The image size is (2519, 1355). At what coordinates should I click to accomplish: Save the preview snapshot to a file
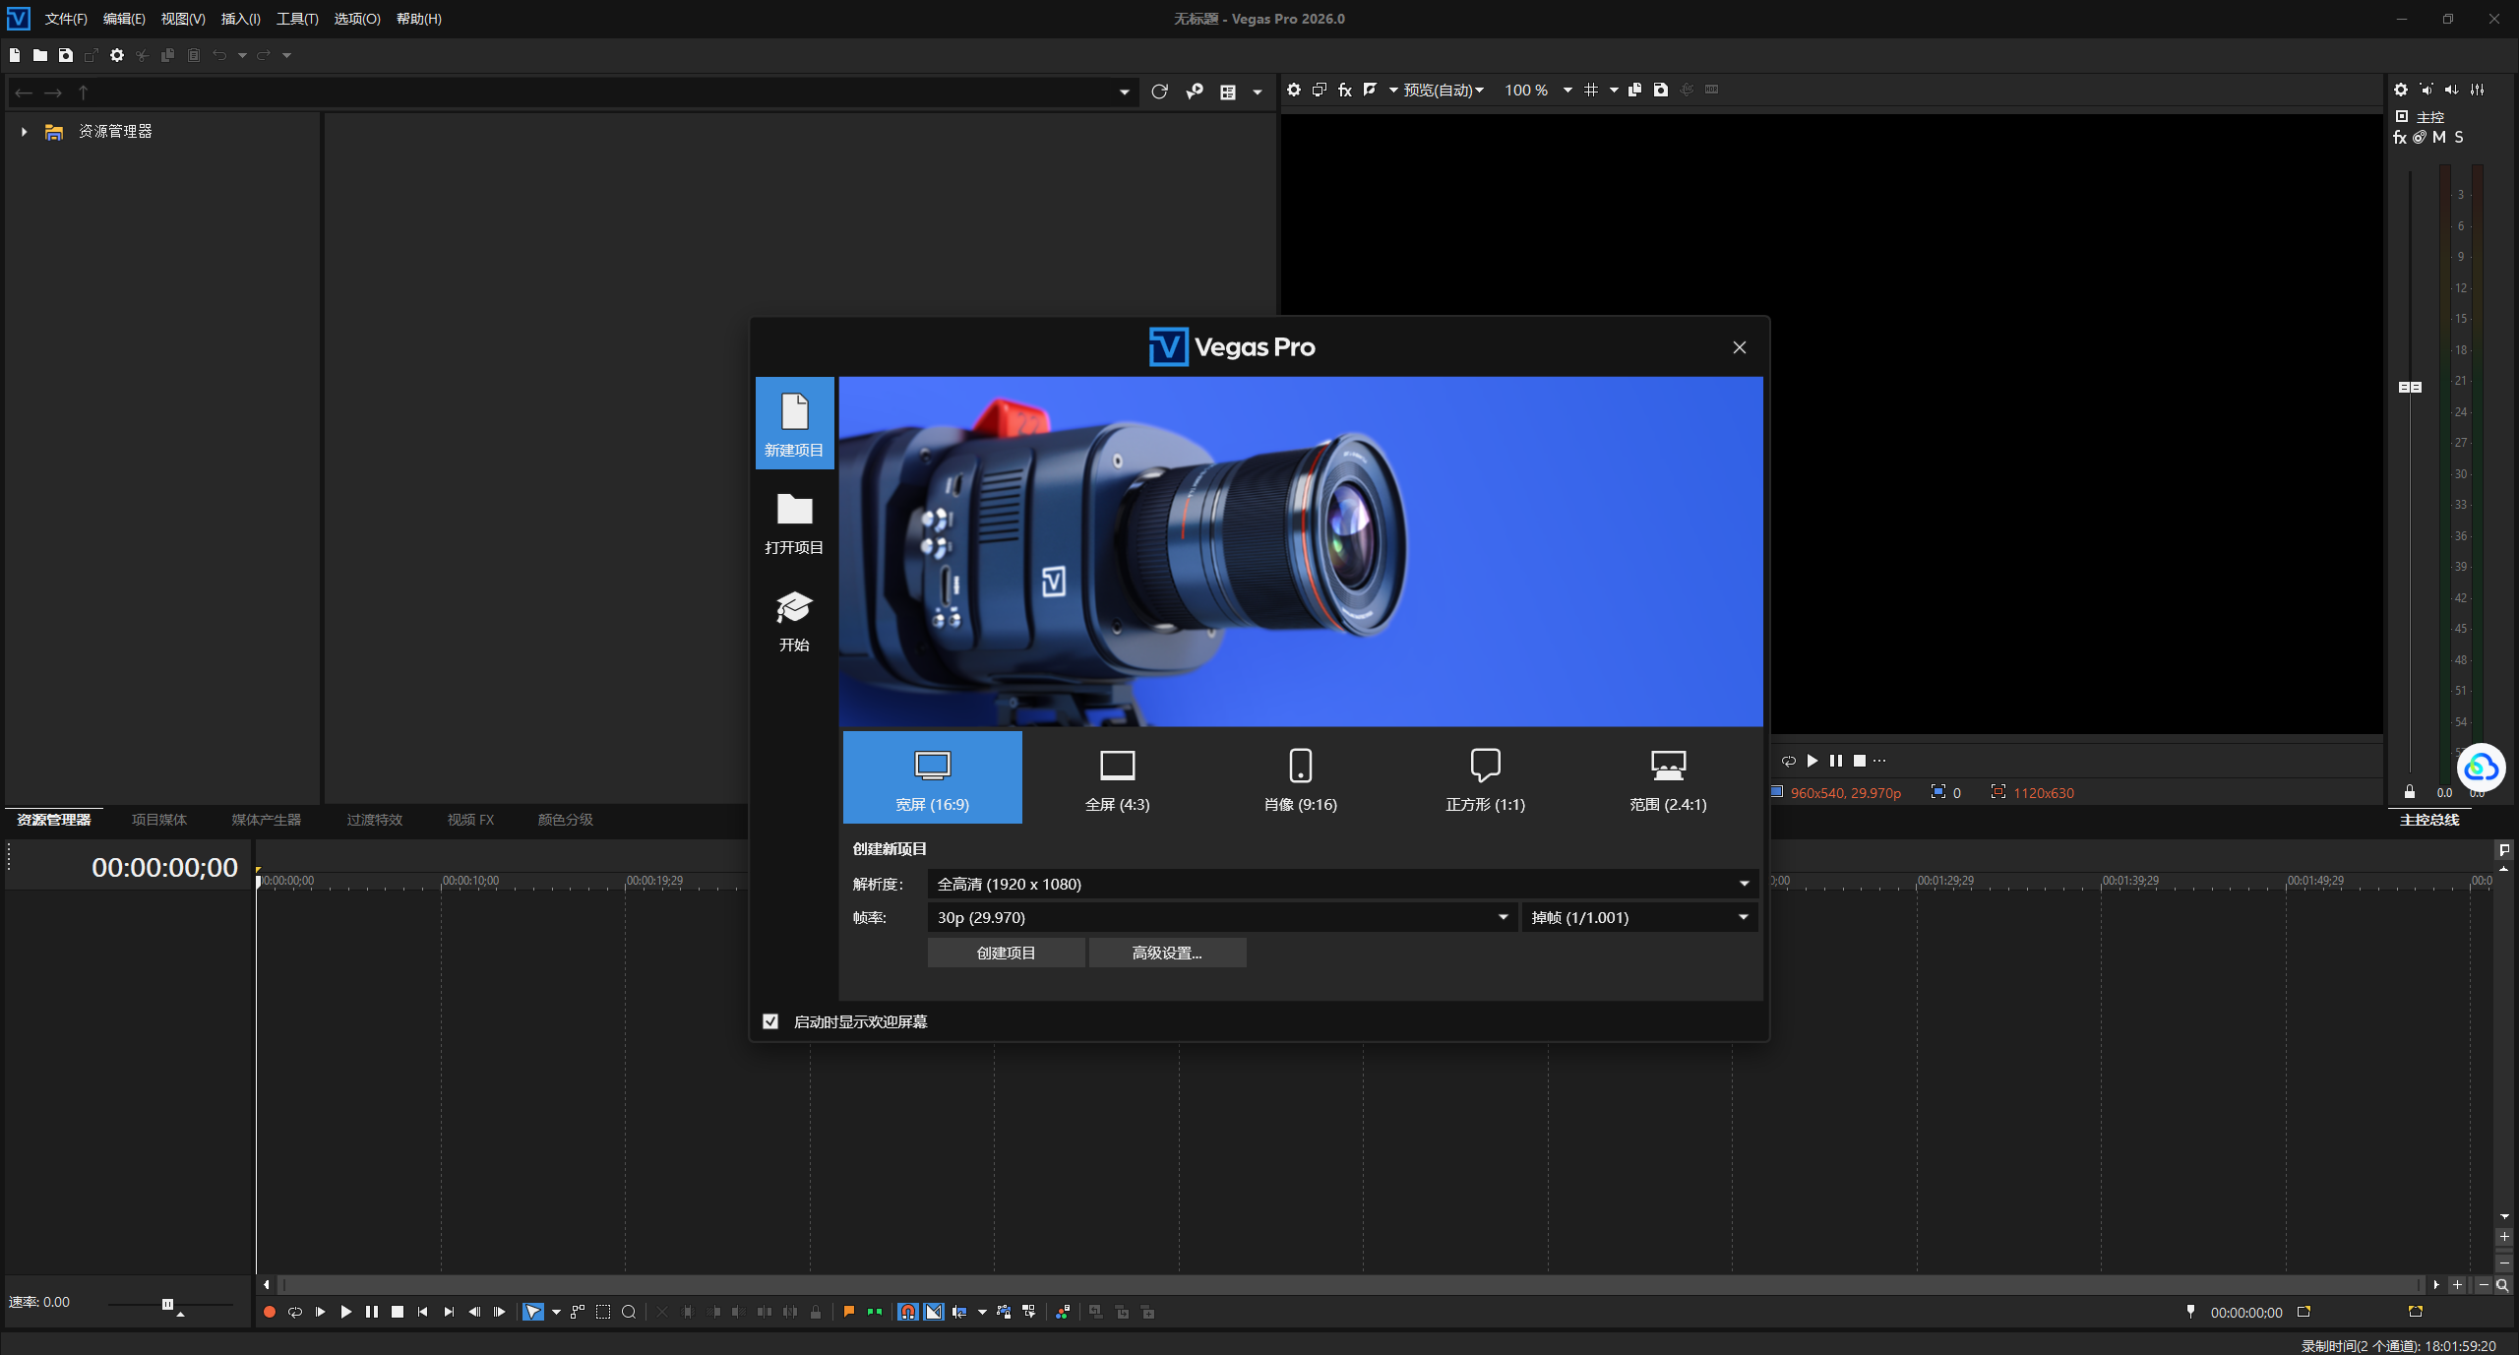tap(1661, 90)
